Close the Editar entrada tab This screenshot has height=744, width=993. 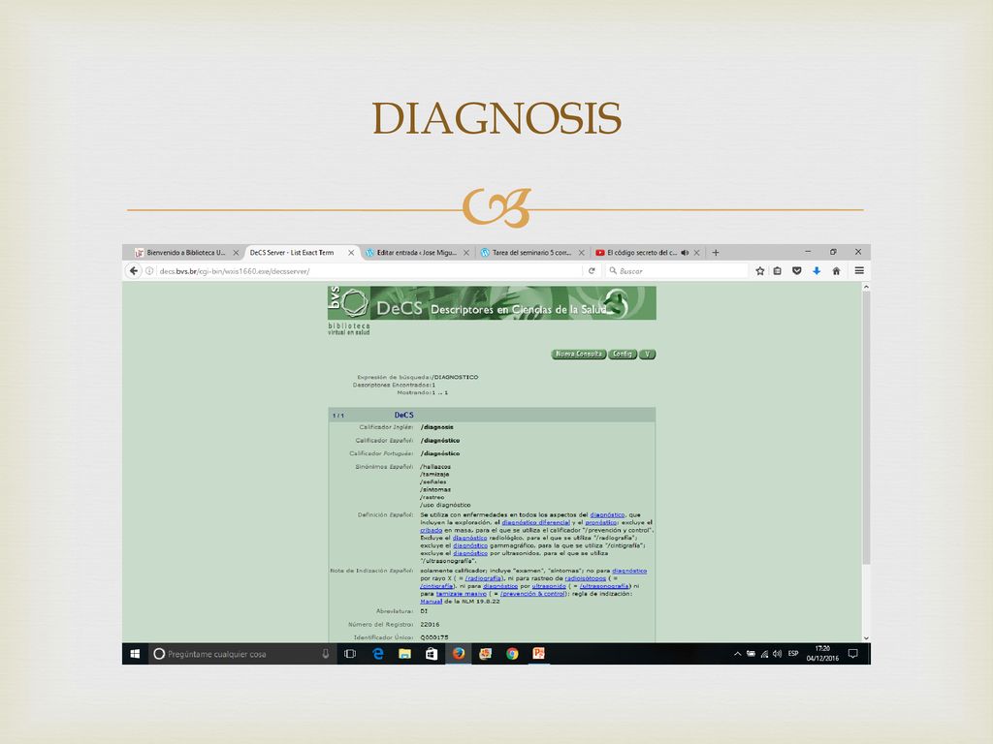(466, 253)
